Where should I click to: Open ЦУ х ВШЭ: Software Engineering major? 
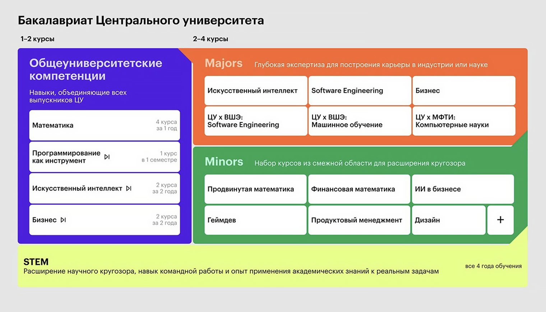pyautogui.click(x=256, y=121)
